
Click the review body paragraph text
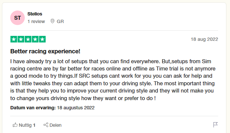(x=113, y=80)
